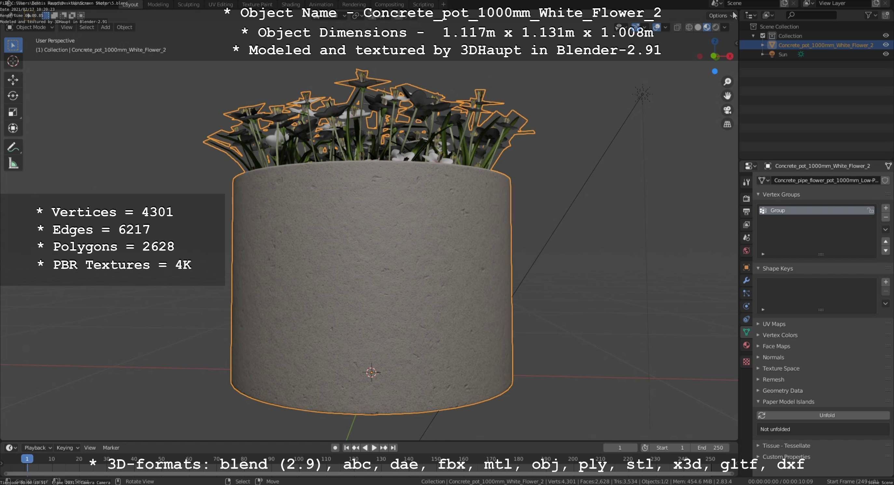
Task: Open the Render properties tab
Action: click(746, 199)
